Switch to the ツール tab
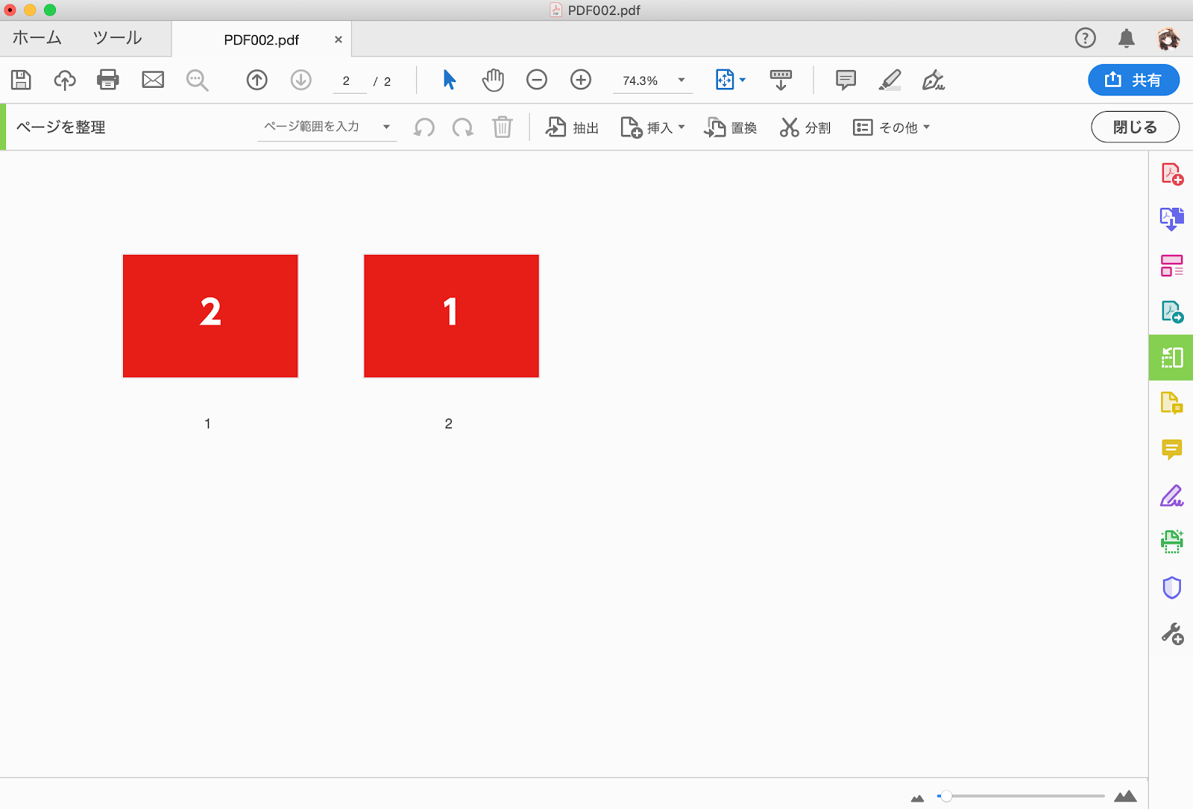Image resolution: width=1193 pixels, height=809 pixels. pos(117,38)
